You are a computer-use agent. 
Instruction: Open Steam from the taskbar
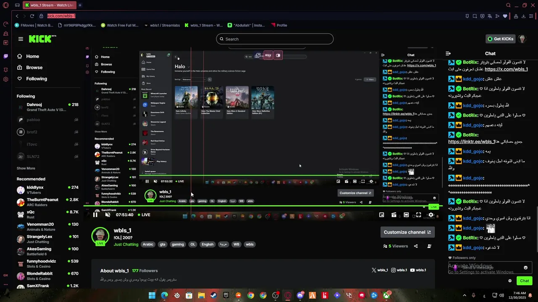click(x=214, y=295)
